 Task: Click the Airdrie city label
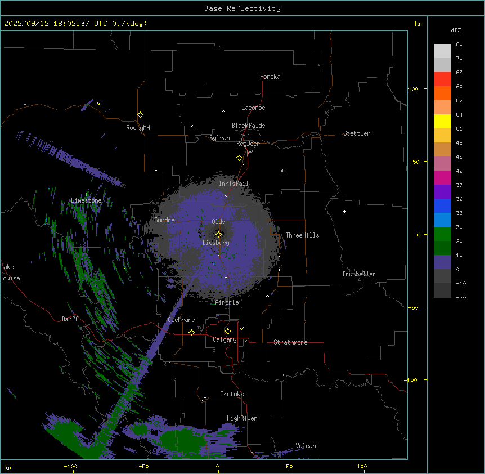pyautogui.click(x=227, y=302)
